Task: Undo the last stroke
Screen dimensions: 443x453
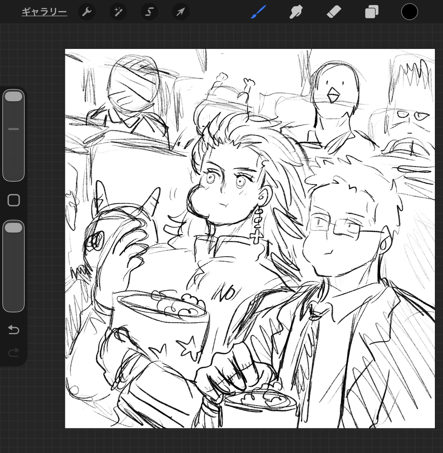Action: [x=14, y=330]
